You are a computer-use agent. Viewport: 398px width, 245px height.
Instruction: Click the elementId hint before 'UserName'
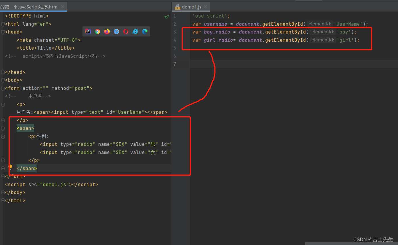tap(320, 24)
